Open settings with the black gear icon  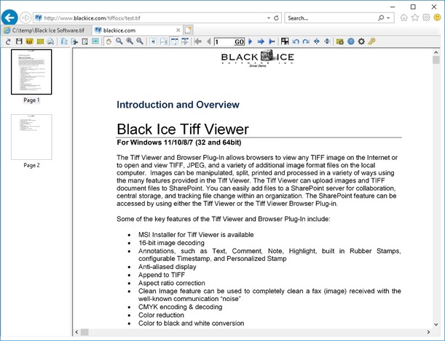[361, 41]
